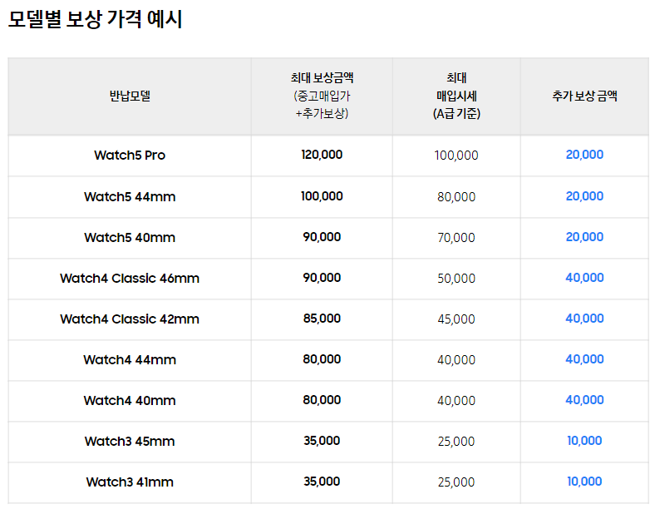Click the blue 20,000 for Watch5 40mm

click(x=584, y=237)
